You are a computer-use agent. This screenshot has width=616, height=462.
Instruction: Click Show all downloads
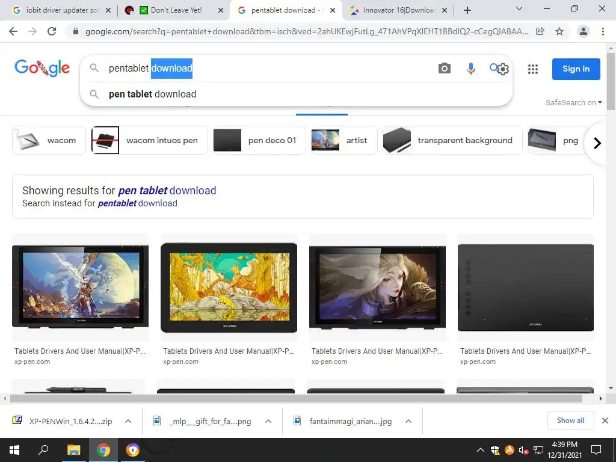[x=570, y=420]
